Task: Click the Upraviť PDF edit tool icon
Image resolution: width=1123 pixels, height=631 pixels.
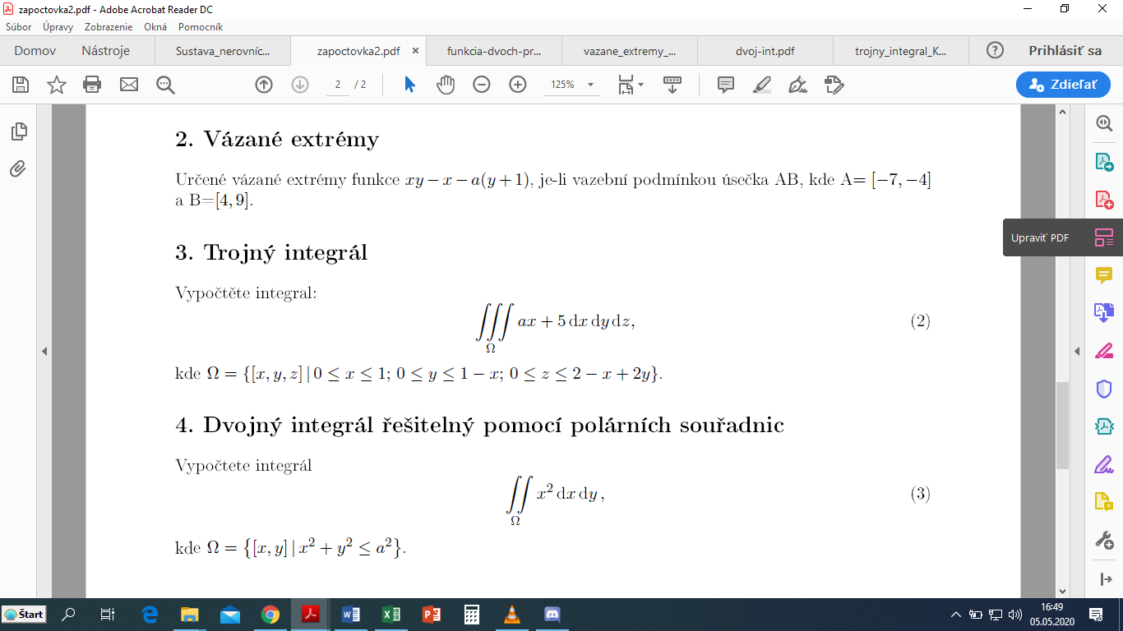Action: pyautogui.click(x=1103, y=237)
